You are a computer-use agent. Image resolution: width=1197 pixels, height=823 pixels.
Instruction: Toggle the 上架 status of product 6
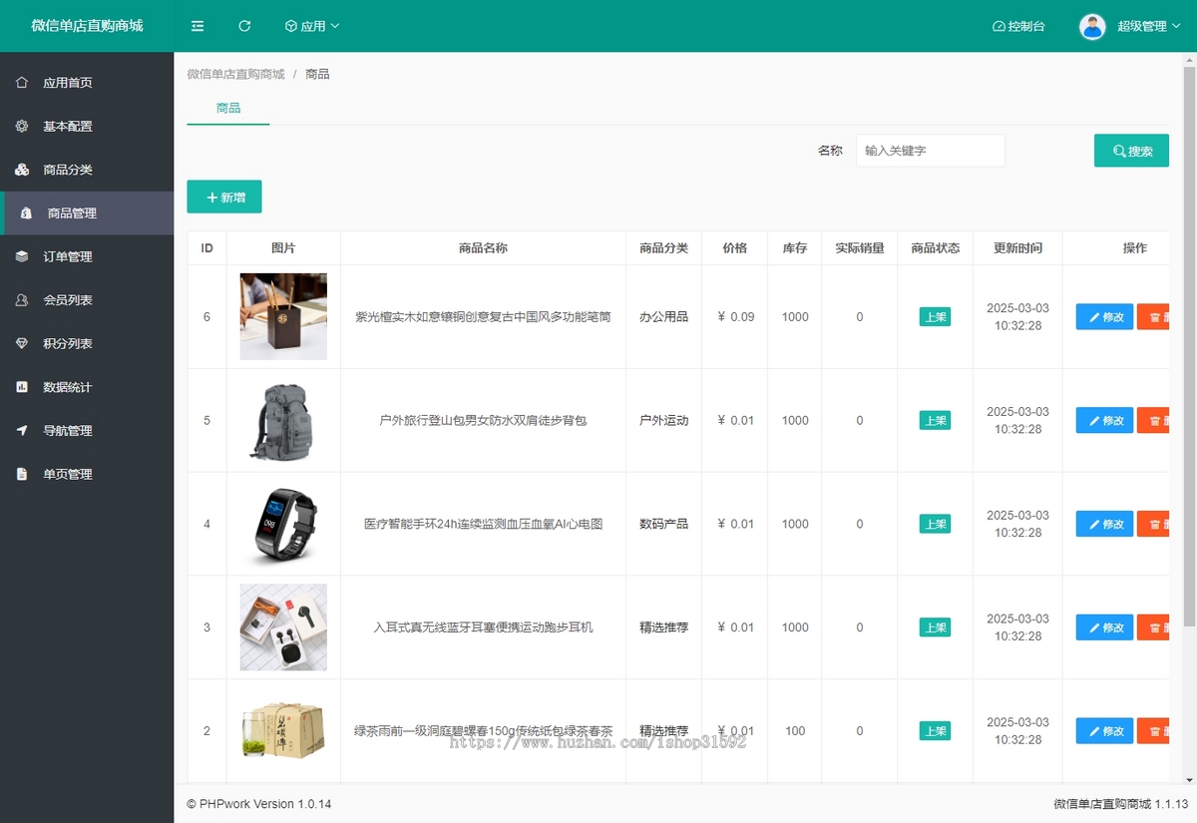point(935,316)
